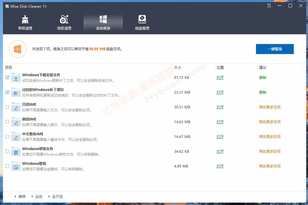Select the Windows下载安装文件 item title

tap(41, 75)
